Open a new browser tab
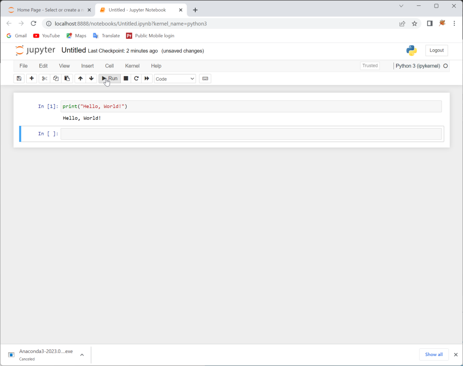 coord(195,10)
